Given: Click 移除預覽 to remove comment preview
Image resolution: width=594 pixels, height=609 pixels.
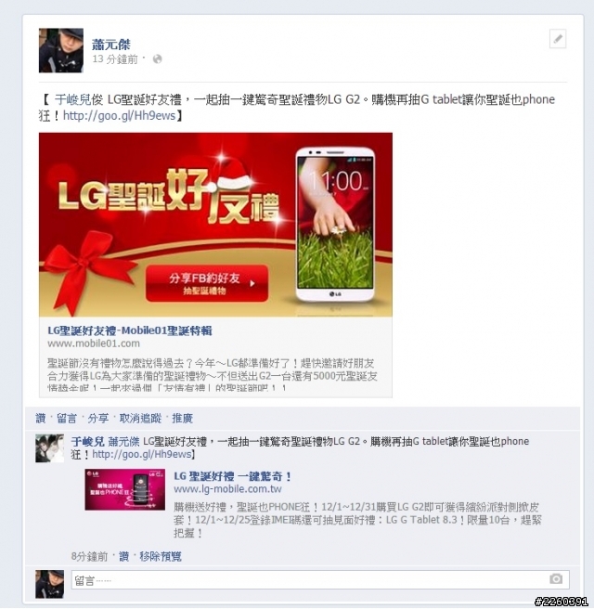Looking at the screenshot, I should 161,556.
